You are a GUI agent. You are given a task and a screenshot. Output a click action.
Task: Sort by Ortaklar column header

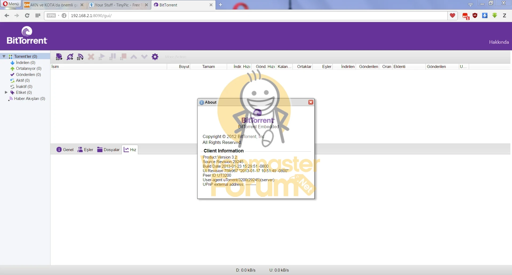pyautogui.click(x=303, y=67)
